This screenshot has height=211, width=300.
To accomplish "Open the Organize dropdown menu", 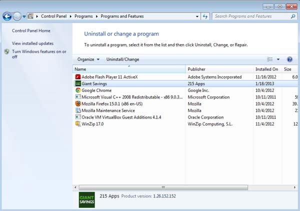I will [88, 59].
